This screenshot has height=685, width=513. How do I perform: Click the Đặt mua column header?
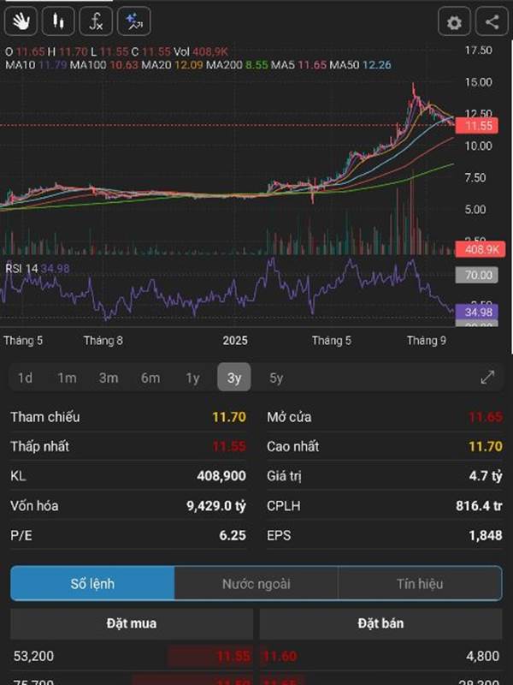(x=132, y=623)
